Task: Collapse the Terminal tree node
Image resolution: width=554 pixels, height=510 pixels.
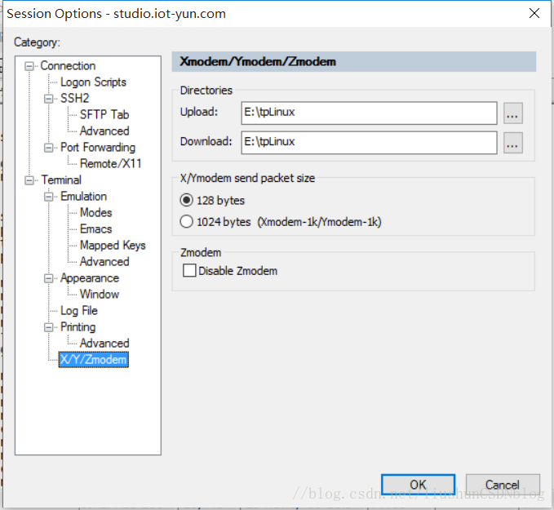Action: tap(29, 180)
